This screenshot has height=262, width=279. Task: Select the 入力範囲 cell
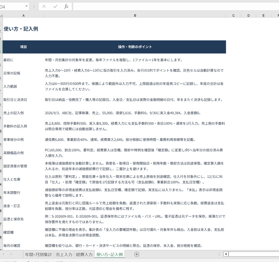pyautogui.click(x=23, y=86)
